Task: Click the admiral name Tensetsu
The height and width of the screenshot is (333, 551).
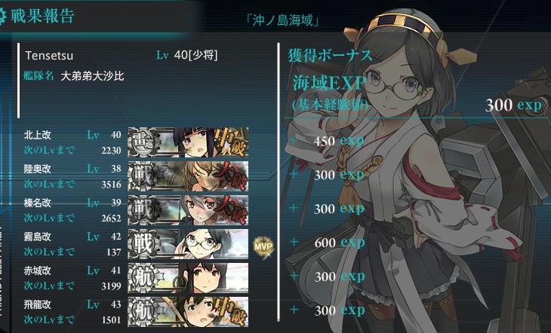Action: [49, 56]
